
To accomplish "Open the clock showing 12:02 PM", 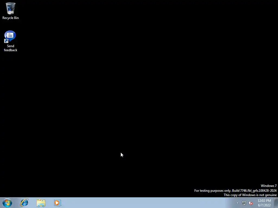I will click(x=264, y=203).
